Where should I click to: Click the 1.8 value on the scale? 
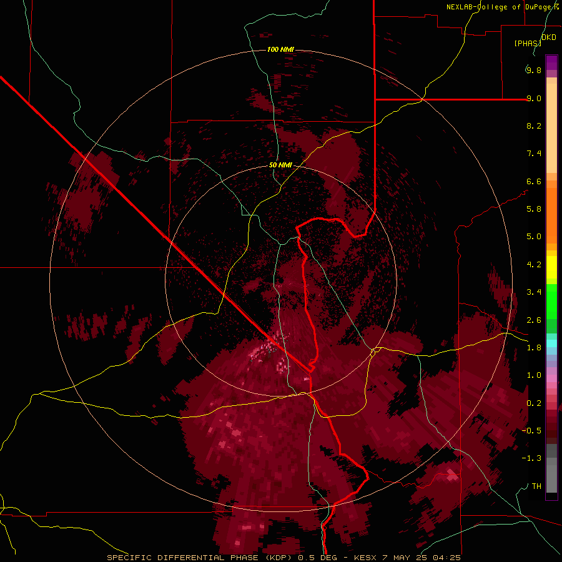(x=534, y=348)
